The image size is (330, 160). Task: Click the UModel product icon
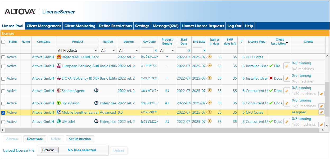coord(59,122)
